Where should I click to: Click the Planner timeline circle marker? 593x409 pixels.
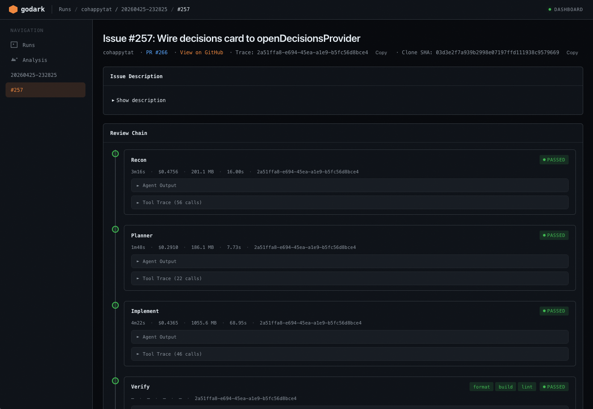pos(115,229)
